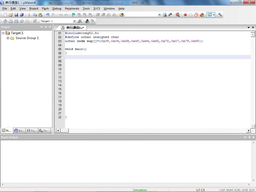Image resolution: width=256 pixels, height=192 pixels.
Task: Insert a breakpoint with the red dot
Action: (185, 15)
